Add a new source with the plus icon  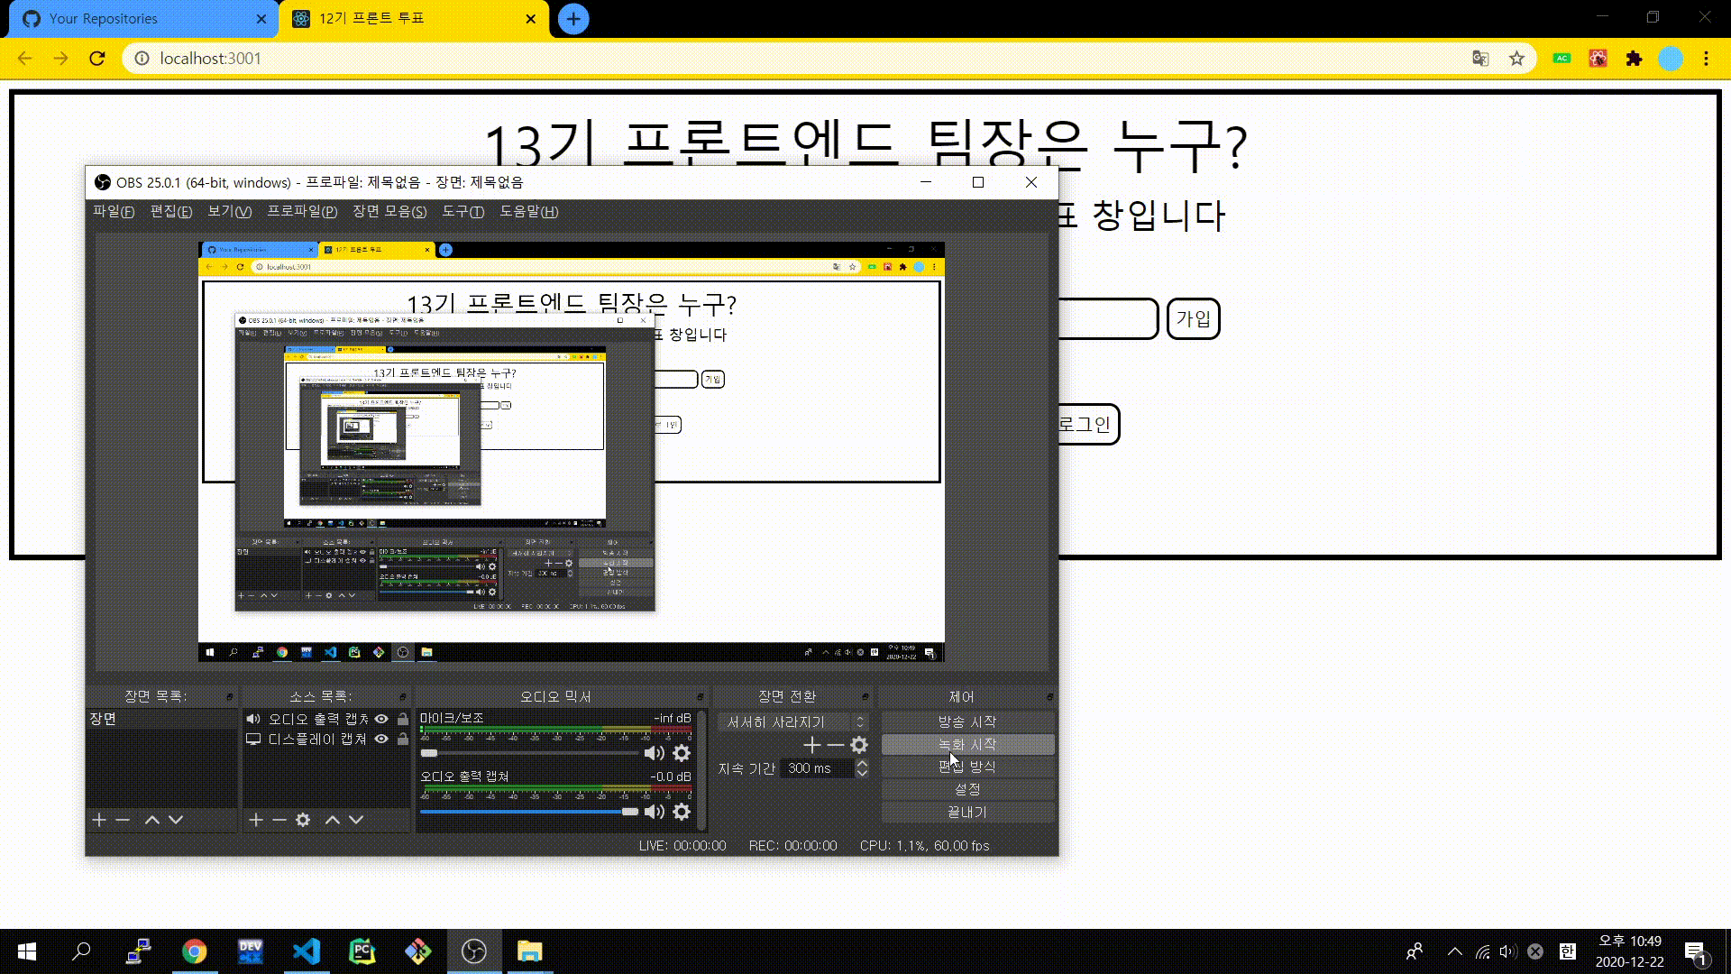[x=256, y=820]
